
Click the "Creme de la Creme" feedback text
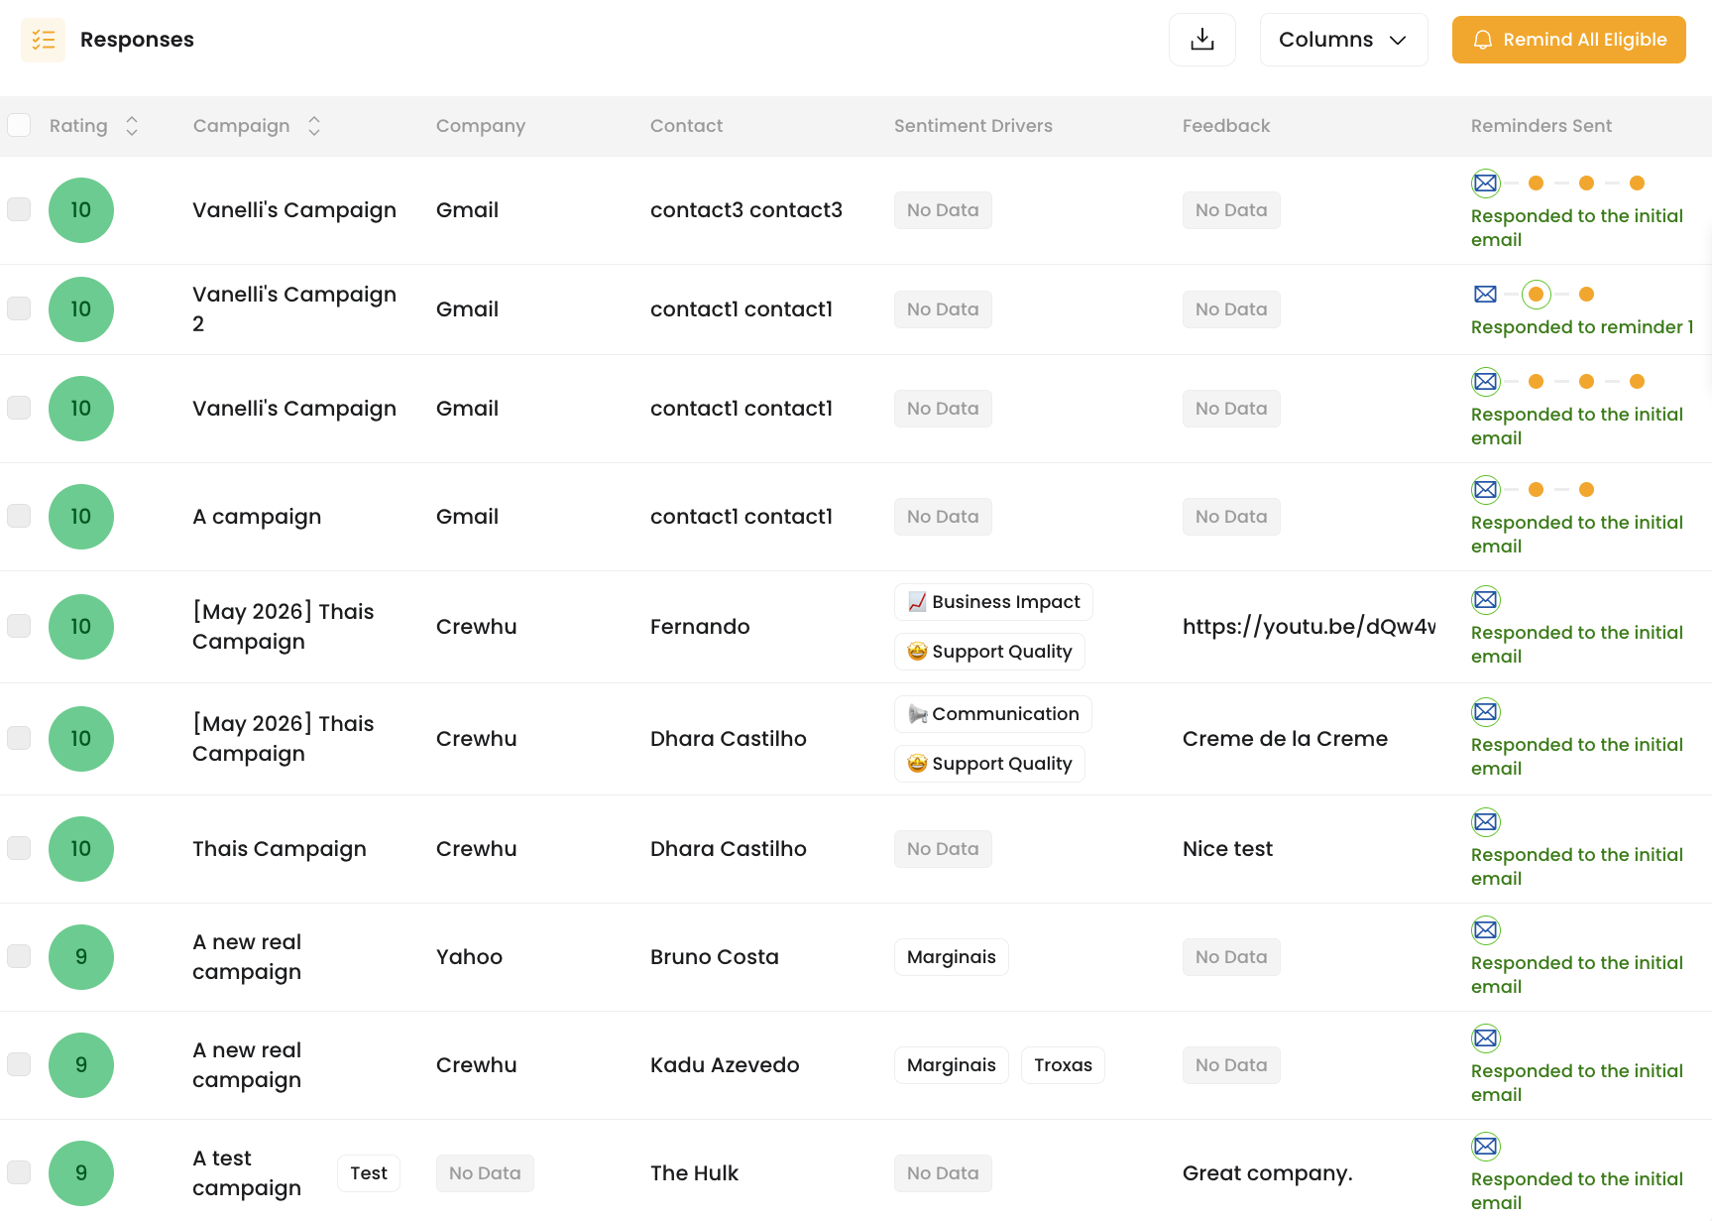tap(1285, 739)
